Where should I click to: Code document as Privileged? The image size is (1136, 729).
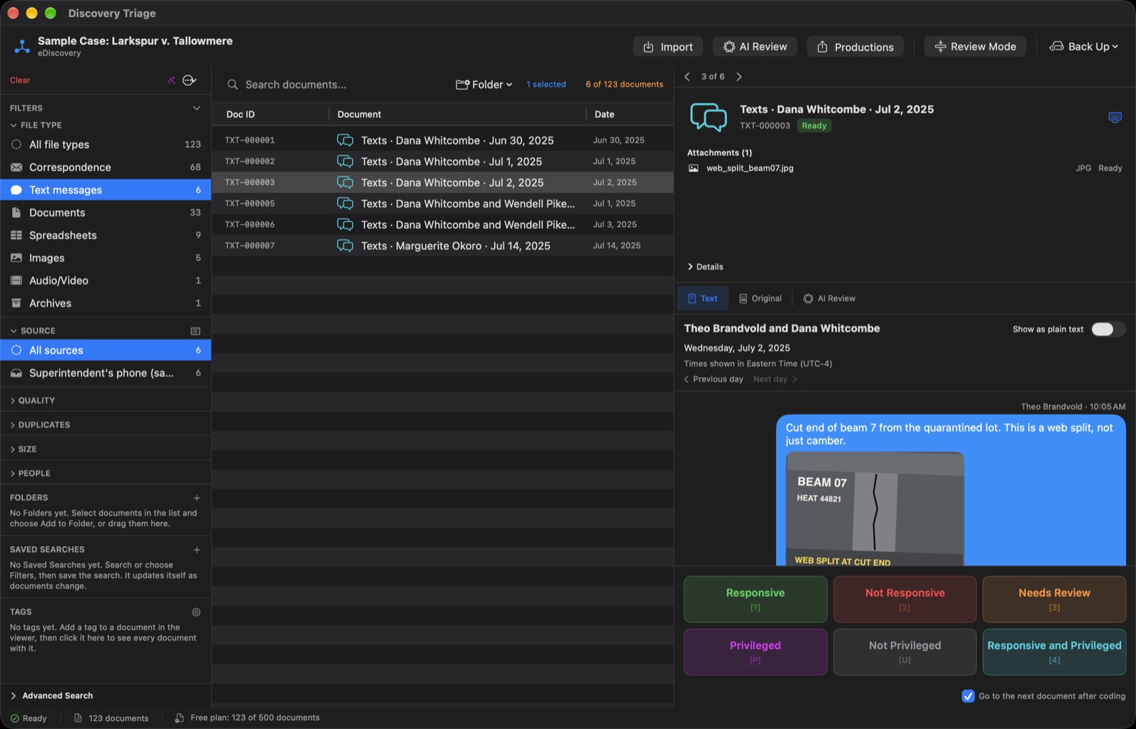click(x=755, y=652)
